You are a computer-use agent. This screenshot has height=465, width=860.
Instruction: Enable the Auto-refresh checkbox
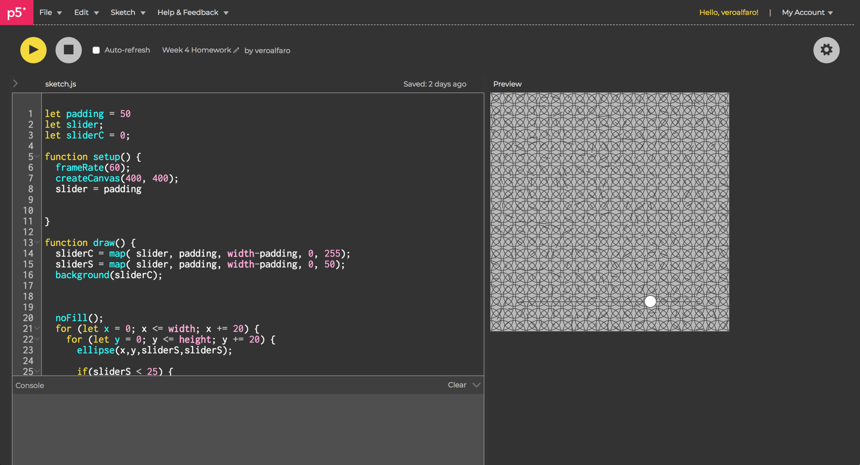[x=96, y=50]
